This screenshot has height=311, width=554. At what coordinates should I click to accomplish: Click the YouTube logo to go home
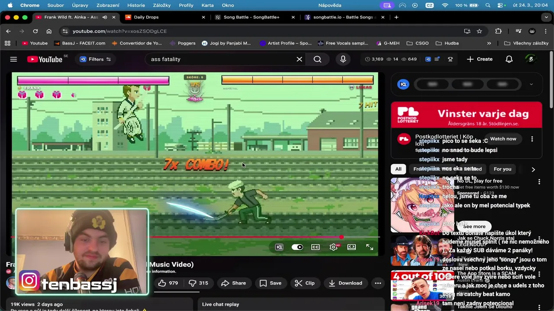(x=45, y=59)
